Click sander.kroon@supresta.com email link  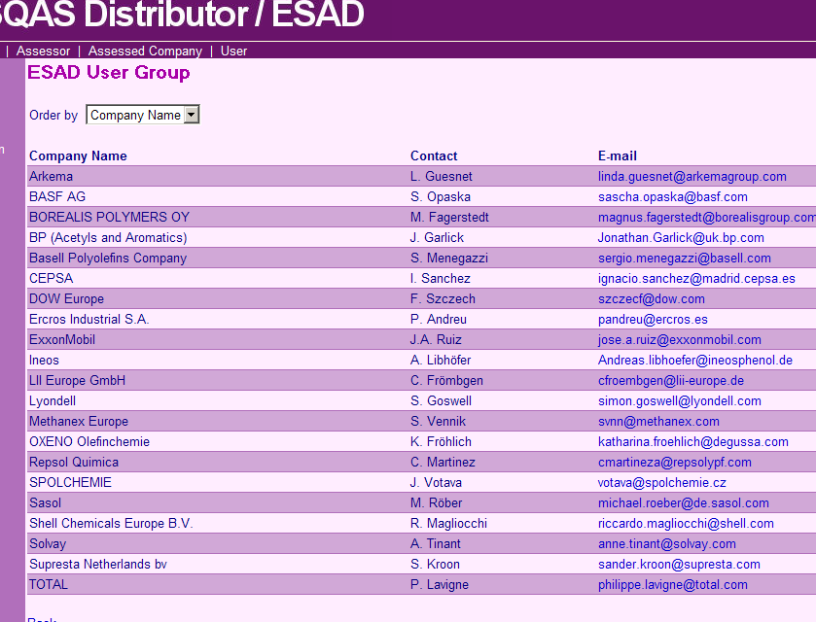679,564
